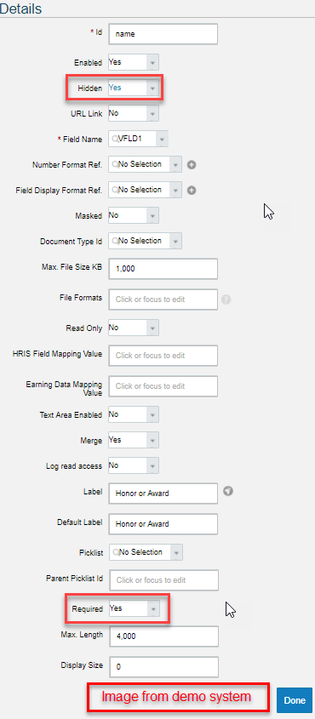Open the File Formats help icon
Screen dimensions: 315x719
coord(226,300)
